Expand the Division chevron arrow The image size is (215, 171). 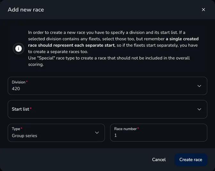[199, 86]
